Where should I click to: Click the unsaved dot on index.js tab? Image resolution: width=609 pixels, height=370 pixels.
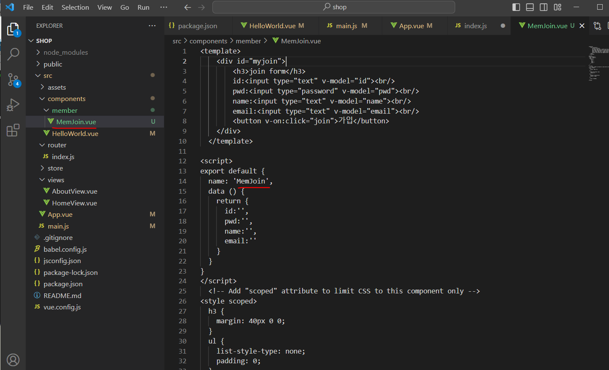(x=503, y=26)
